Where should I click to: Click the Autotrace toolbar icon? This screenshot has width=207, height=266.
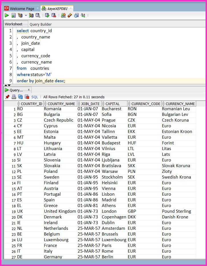coord(31,15)
